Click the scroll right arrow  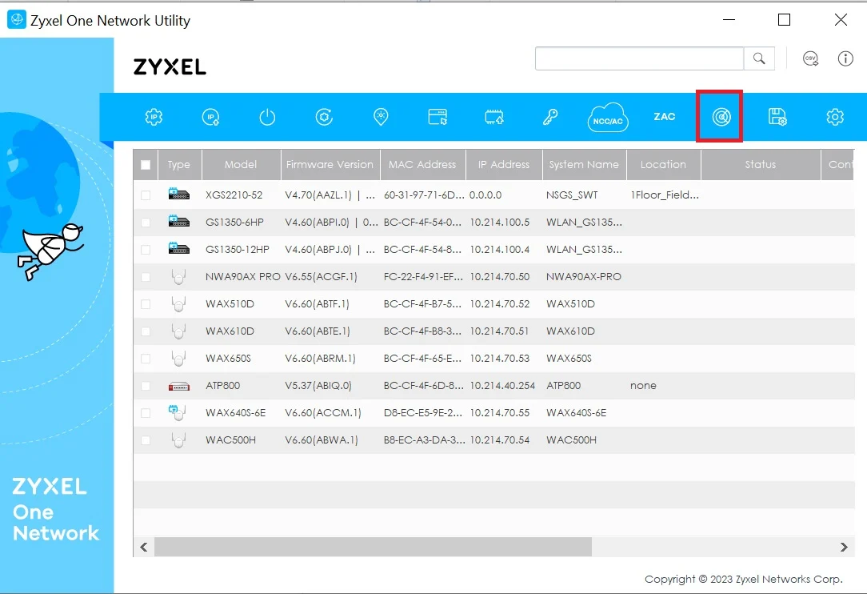(844, 547)
